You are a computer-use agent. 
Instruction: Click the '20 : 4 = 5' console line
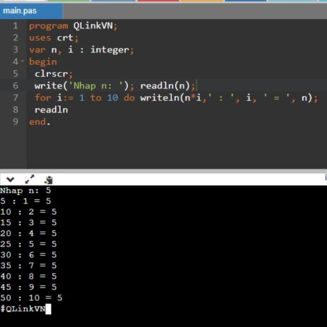[28, 233]
